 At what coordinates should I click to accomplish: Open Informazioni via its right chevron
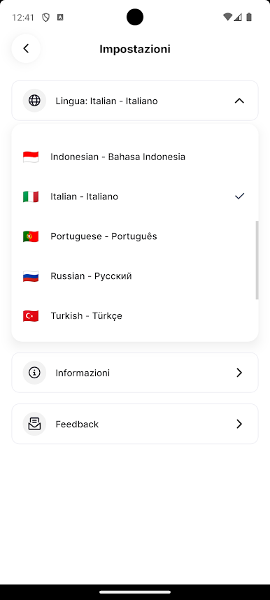click(239, 372)
